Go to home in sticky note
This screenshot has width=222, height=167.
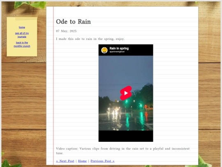tap(22, 27)
